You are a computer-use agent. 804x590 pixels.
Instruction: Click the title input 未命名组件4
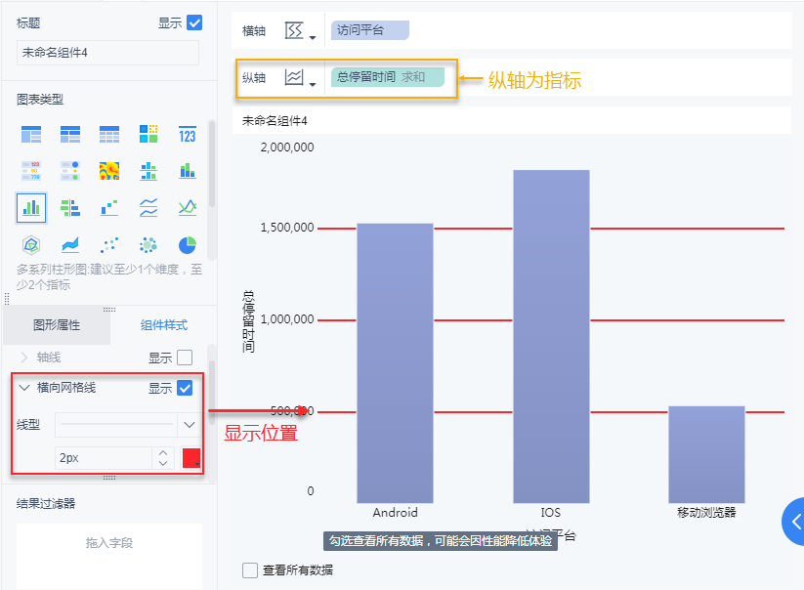pyautogui.click(x=107, y=53)
